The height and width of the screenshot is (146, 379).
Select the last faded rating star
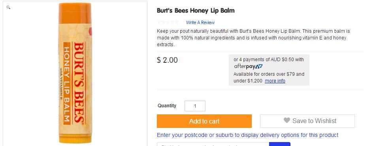pos(176,22)
